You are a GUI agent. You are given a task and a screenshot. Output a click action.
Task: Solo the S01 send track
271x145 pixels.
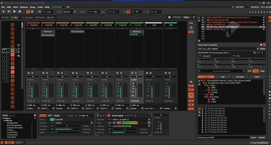pos(169,73)
